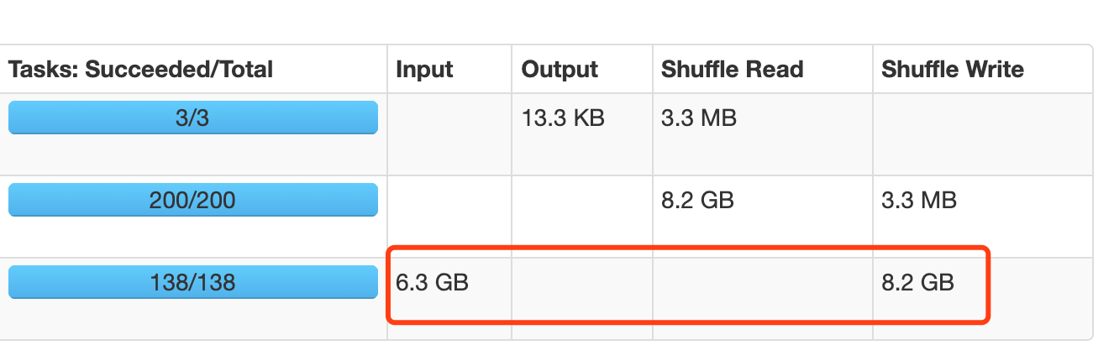Click the 13.3 KB output value
The image size is (1114, 361).
(563, 118)
